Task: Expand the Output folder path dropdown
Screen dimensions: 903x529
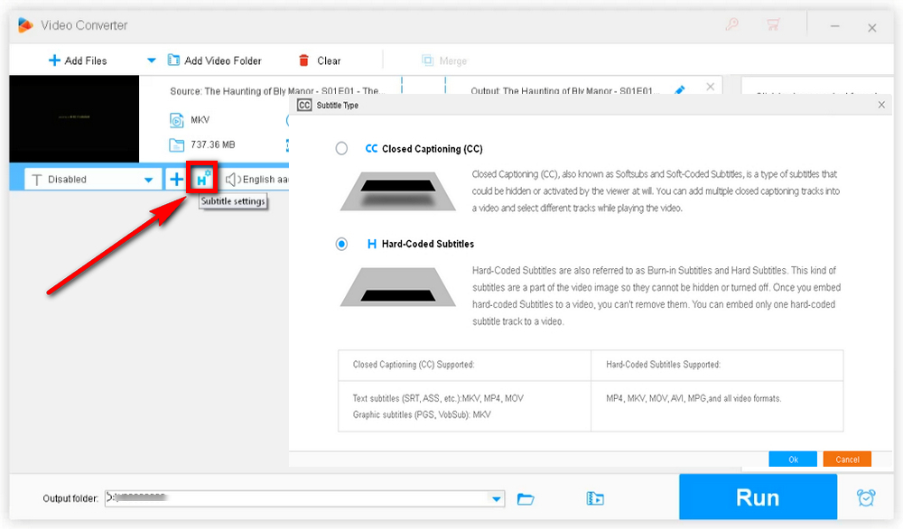Action: pos(496,498)
